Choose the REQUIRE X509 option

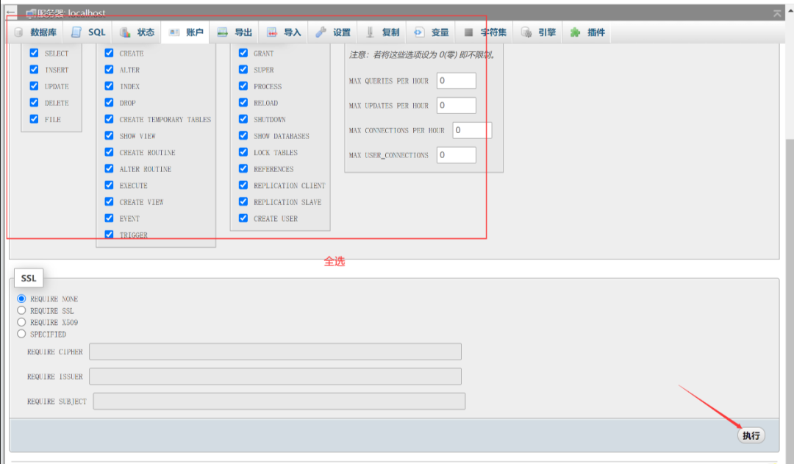tap(21, 322)
